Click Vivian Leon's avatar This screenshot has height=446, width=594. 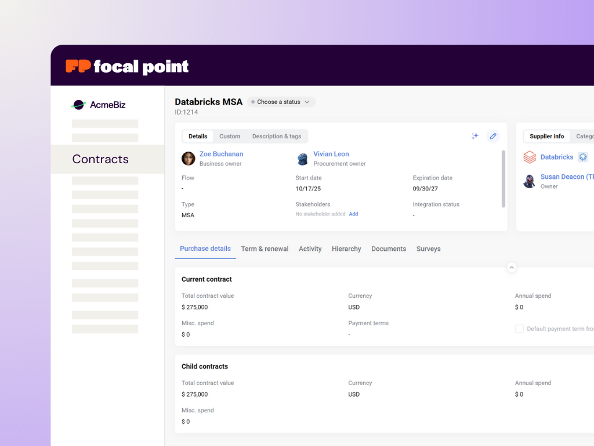tap(303, 159)
